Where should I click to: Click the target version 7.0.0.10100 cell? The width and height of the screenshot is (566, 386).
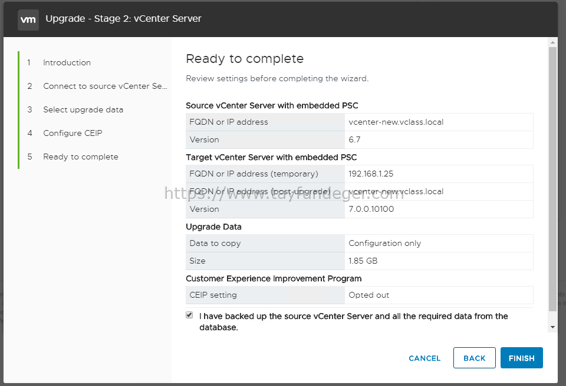coord(439,209)
